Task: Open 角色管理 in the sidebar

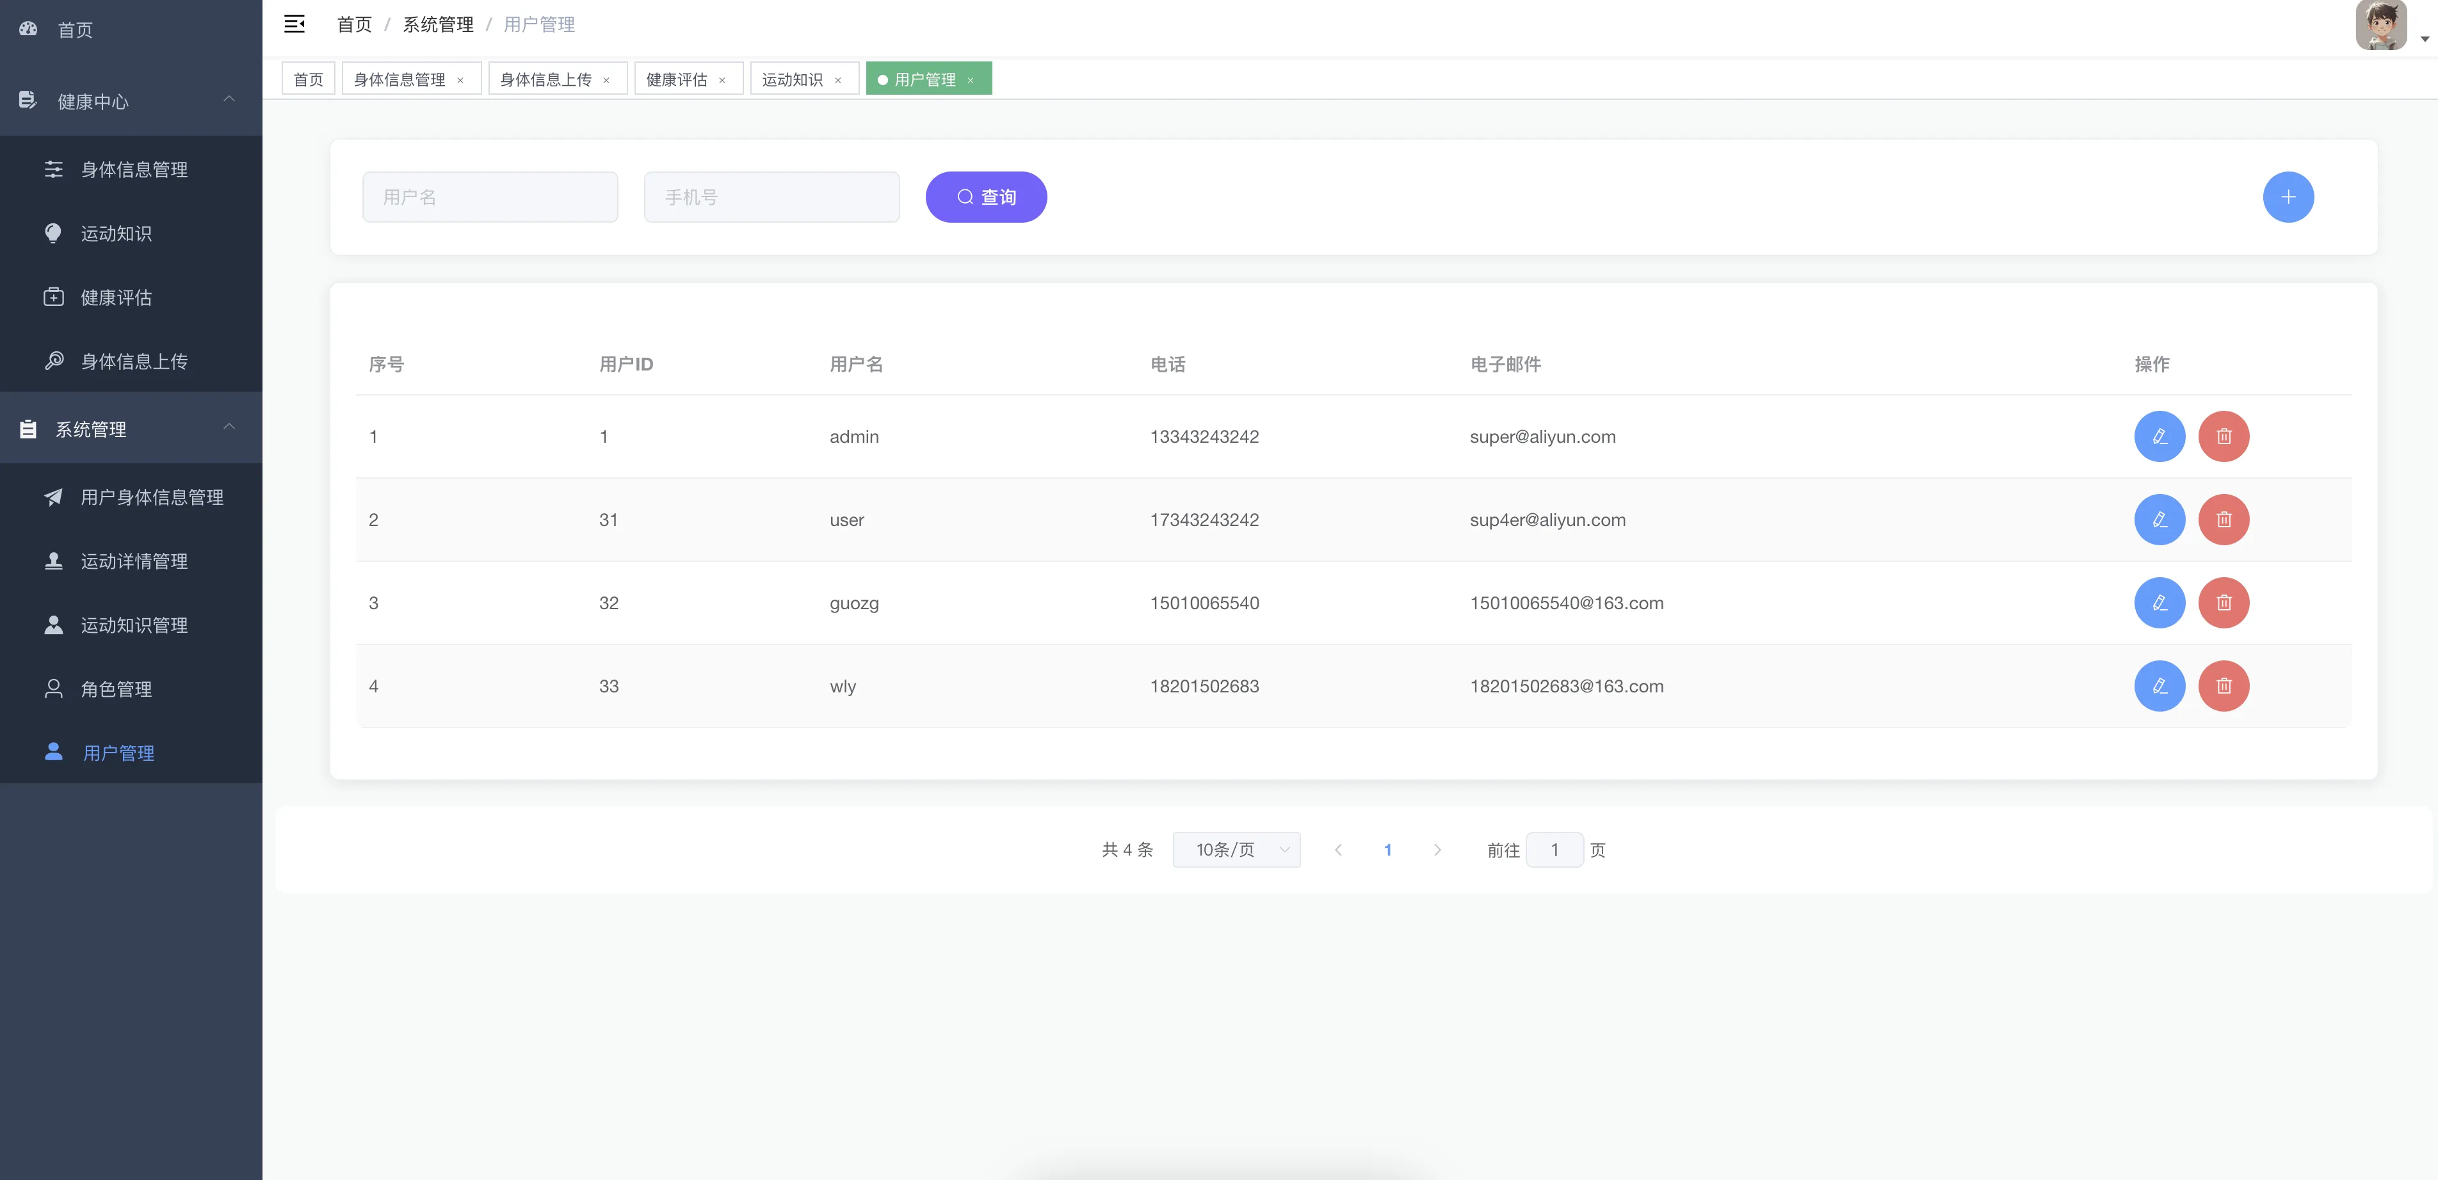Action: 117,689
